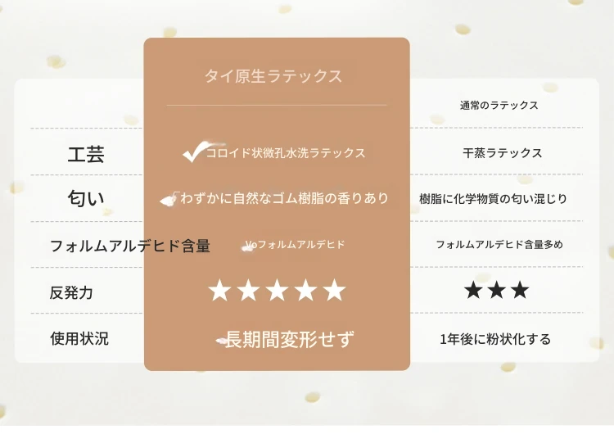Click 1年後に粉状化する text
The image size is (614, 434).
(x=495, y=339)
